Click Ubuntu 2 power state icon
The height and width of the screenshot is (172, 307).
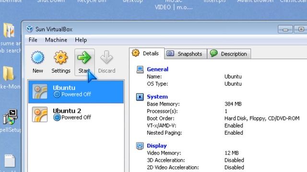point(57,118)
